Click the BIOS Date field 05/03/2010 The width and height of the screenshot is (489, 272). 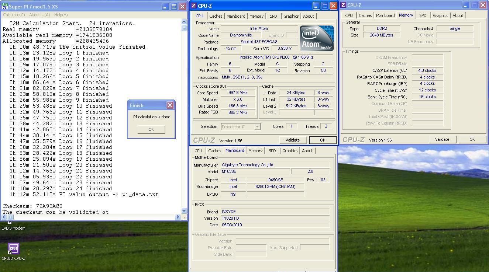click(x=275, y=225)
